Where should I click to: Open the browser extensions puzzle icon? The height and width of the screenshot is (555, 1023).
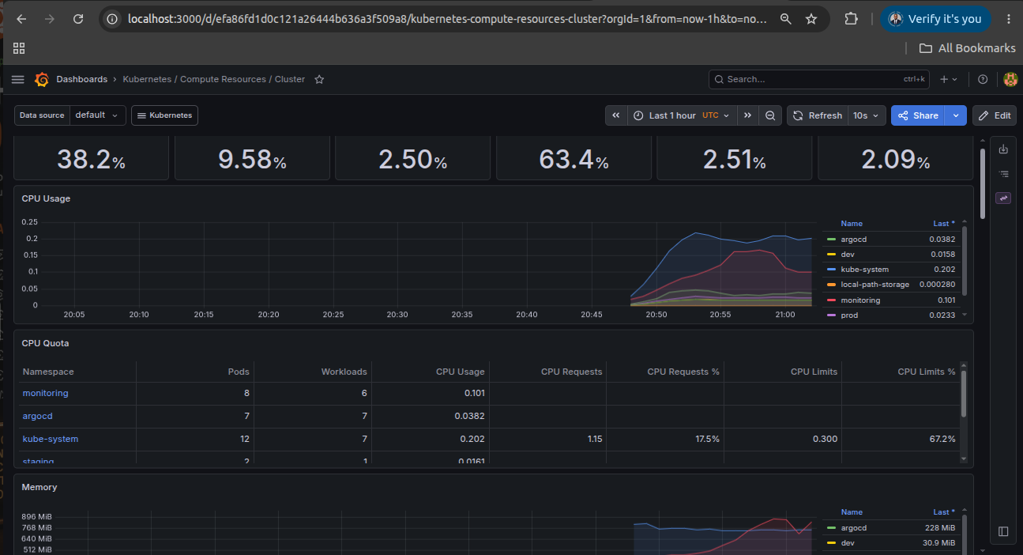pos(851,19)
